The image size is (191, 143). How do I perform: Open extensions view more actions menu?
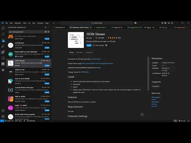(x=49, y=27)
